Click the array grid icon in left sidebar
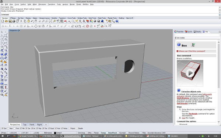The height and width of the screenshot is (138, 221). [2, 87]
